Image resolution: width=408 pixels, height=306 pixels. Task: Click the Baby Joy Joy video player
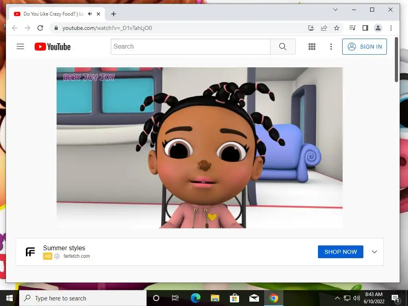pos(200,148)
